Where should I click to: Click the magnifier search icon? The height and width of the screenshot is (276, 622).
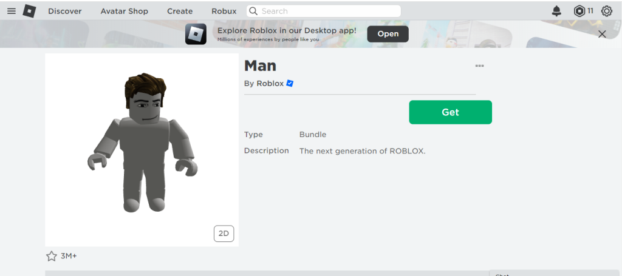coord(253,11)
